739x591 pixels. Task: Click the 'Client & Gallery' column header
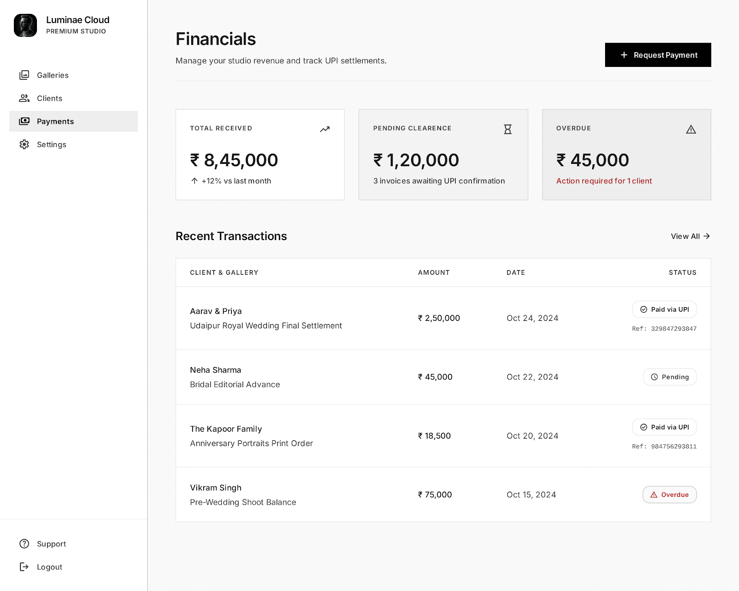(x=224, y=272)
